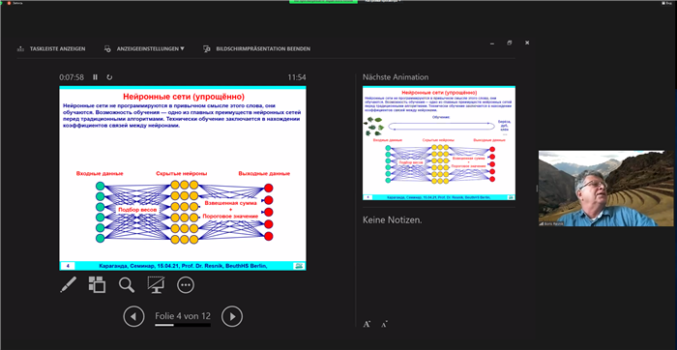Click Bildschirmpräsentation beenden

click(x=257, y=48)
